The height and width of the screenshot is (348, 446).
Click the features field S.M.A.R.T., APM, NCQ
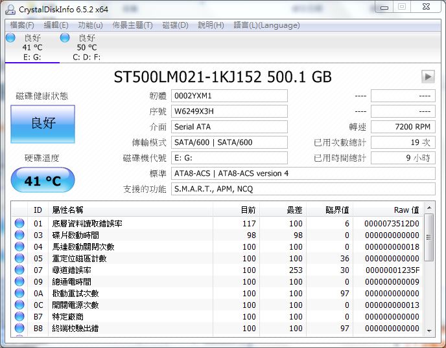pos(303,189)
